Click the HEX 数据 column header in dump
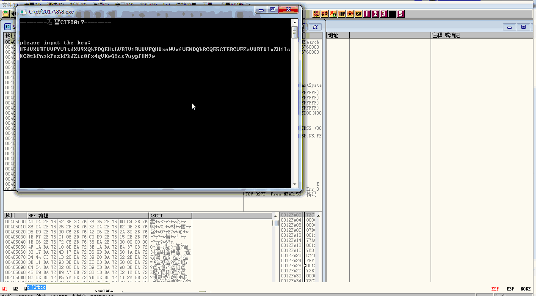 pyautogui.click(x=88, y=216)
